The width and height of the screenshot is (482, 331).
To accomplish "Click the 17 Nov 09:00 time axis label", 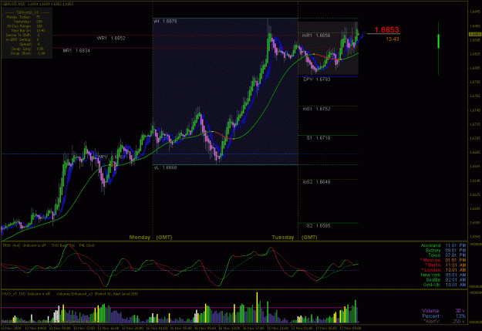I will (x=351, y=328).
